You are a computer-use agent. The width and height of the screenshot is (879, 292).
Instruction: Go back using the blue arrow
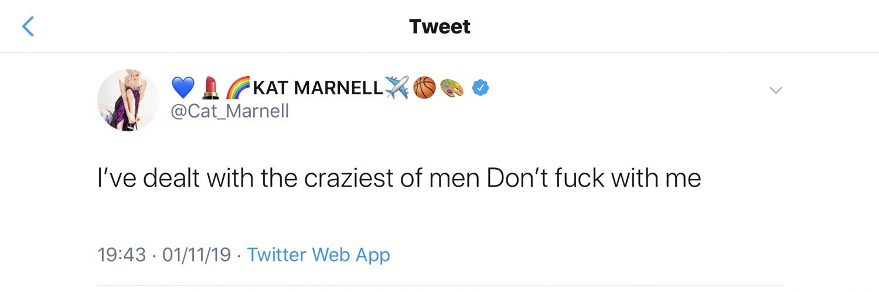(x=28, y=26)
